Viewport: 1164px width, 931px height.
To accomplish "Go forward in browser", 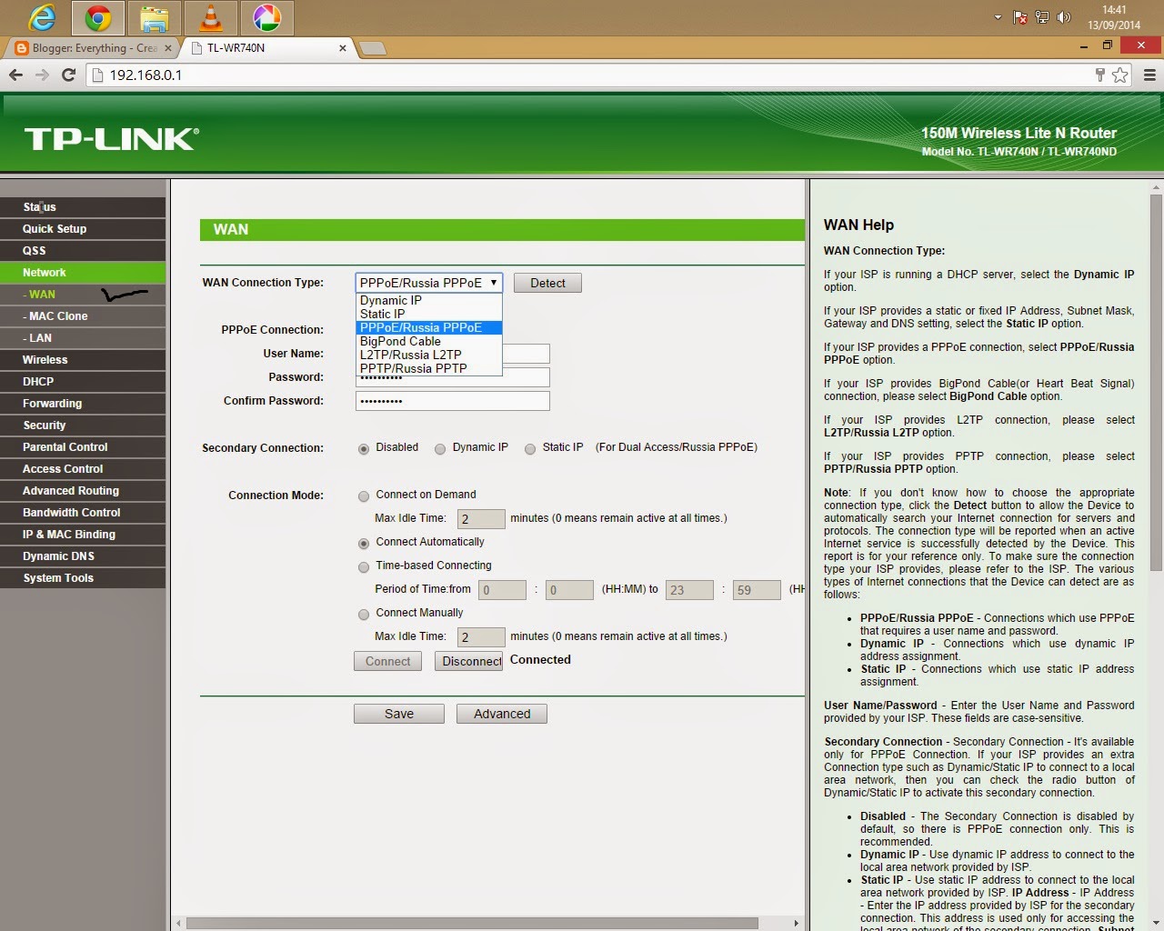I will tap(42, 75).
